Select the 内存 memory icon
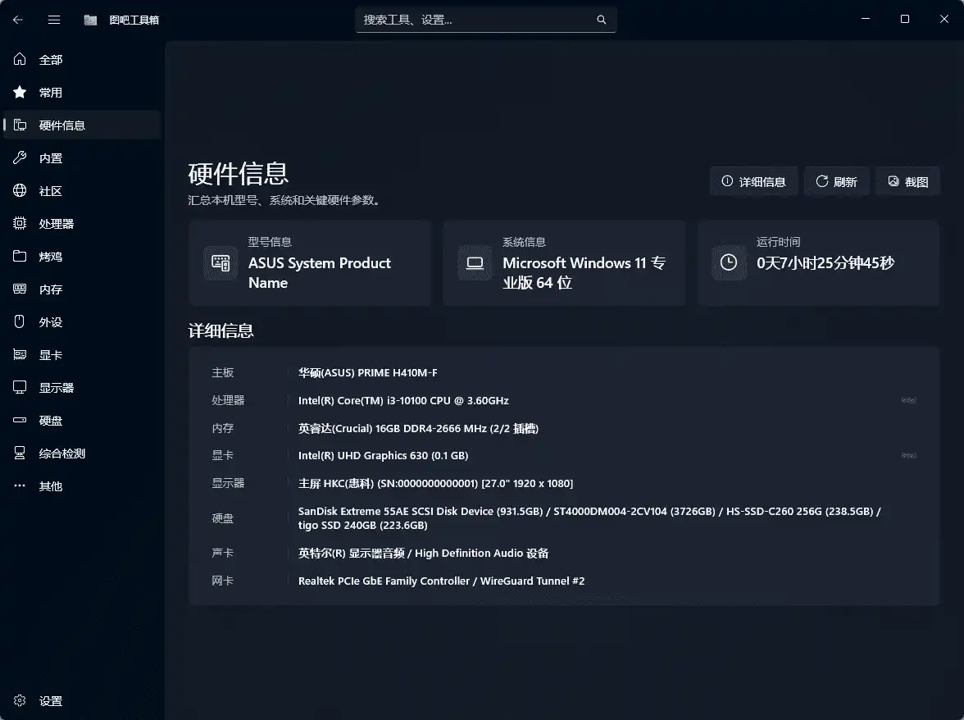 click(20, 289)
